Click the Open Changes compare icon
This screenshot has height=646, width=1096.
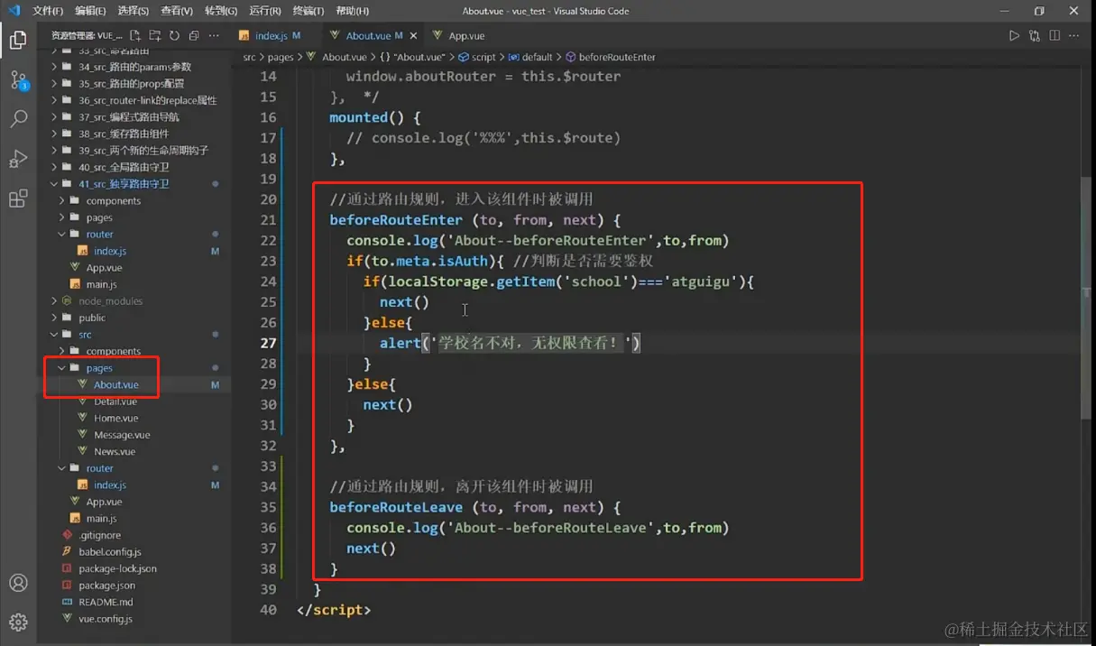(1034, 35)
